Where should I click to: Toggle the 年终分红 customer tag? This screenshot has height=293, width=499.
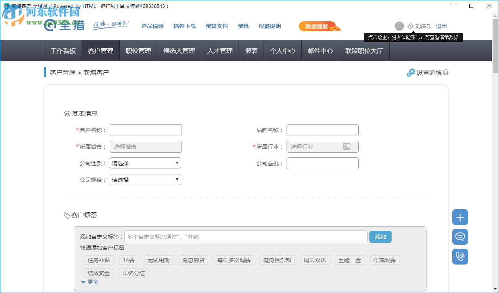[x=133, y=273]
